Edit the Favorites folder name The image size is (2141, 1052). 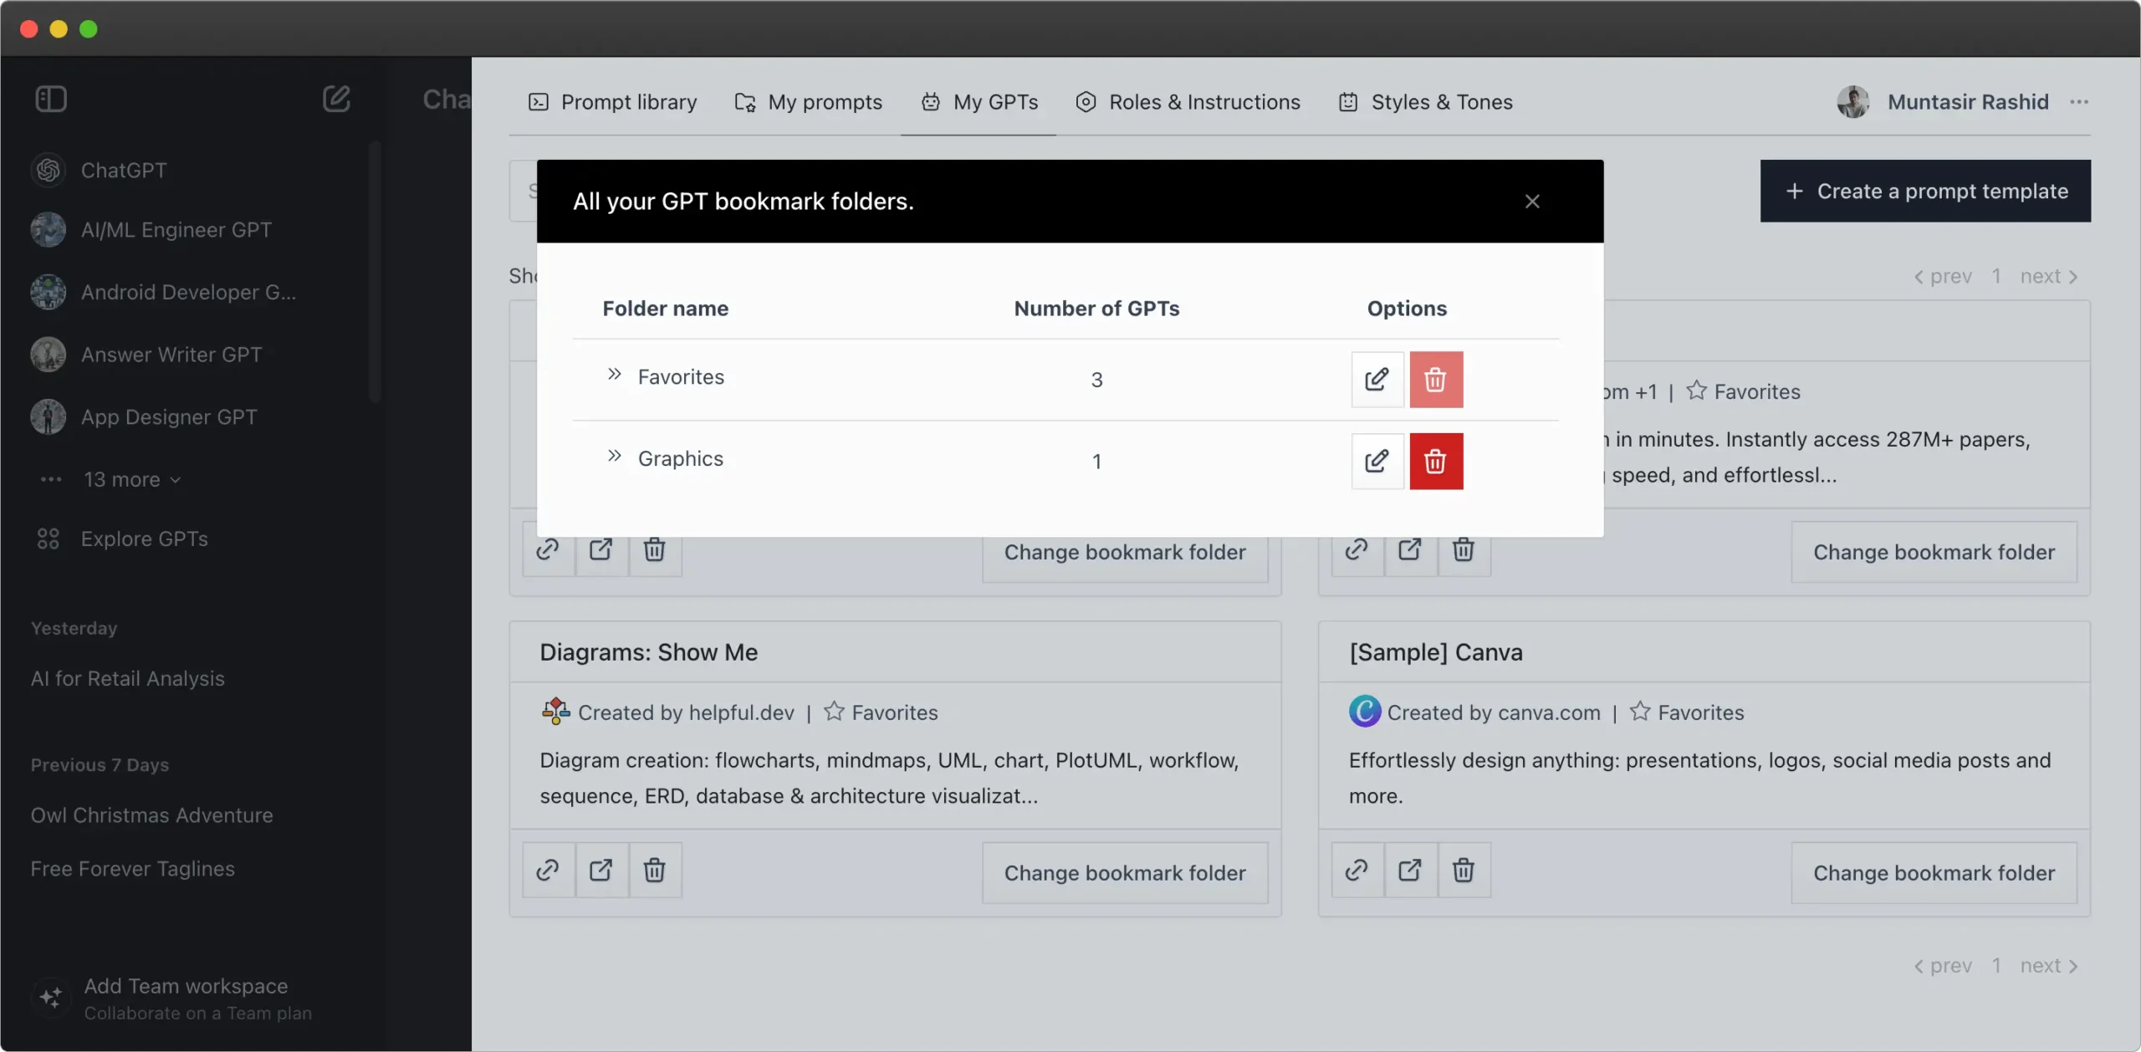(1377, 380)
